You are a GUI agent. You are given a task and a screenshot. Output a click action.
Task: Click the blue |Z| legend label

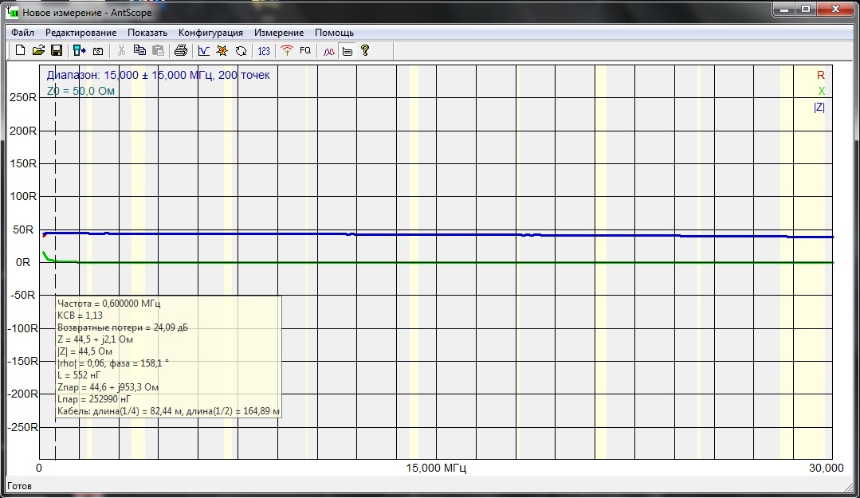[x=819, y=108]
